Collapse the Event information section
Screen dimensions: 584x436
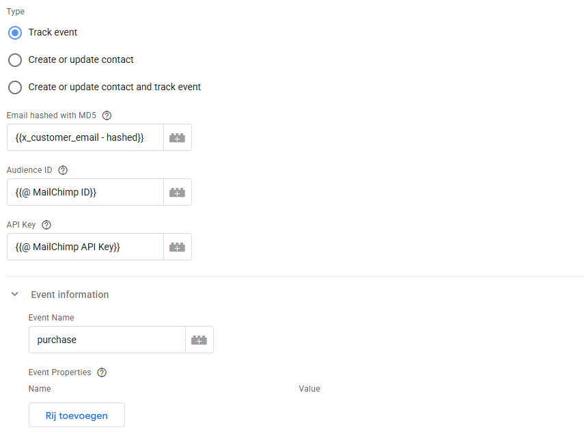coord(14,295)
